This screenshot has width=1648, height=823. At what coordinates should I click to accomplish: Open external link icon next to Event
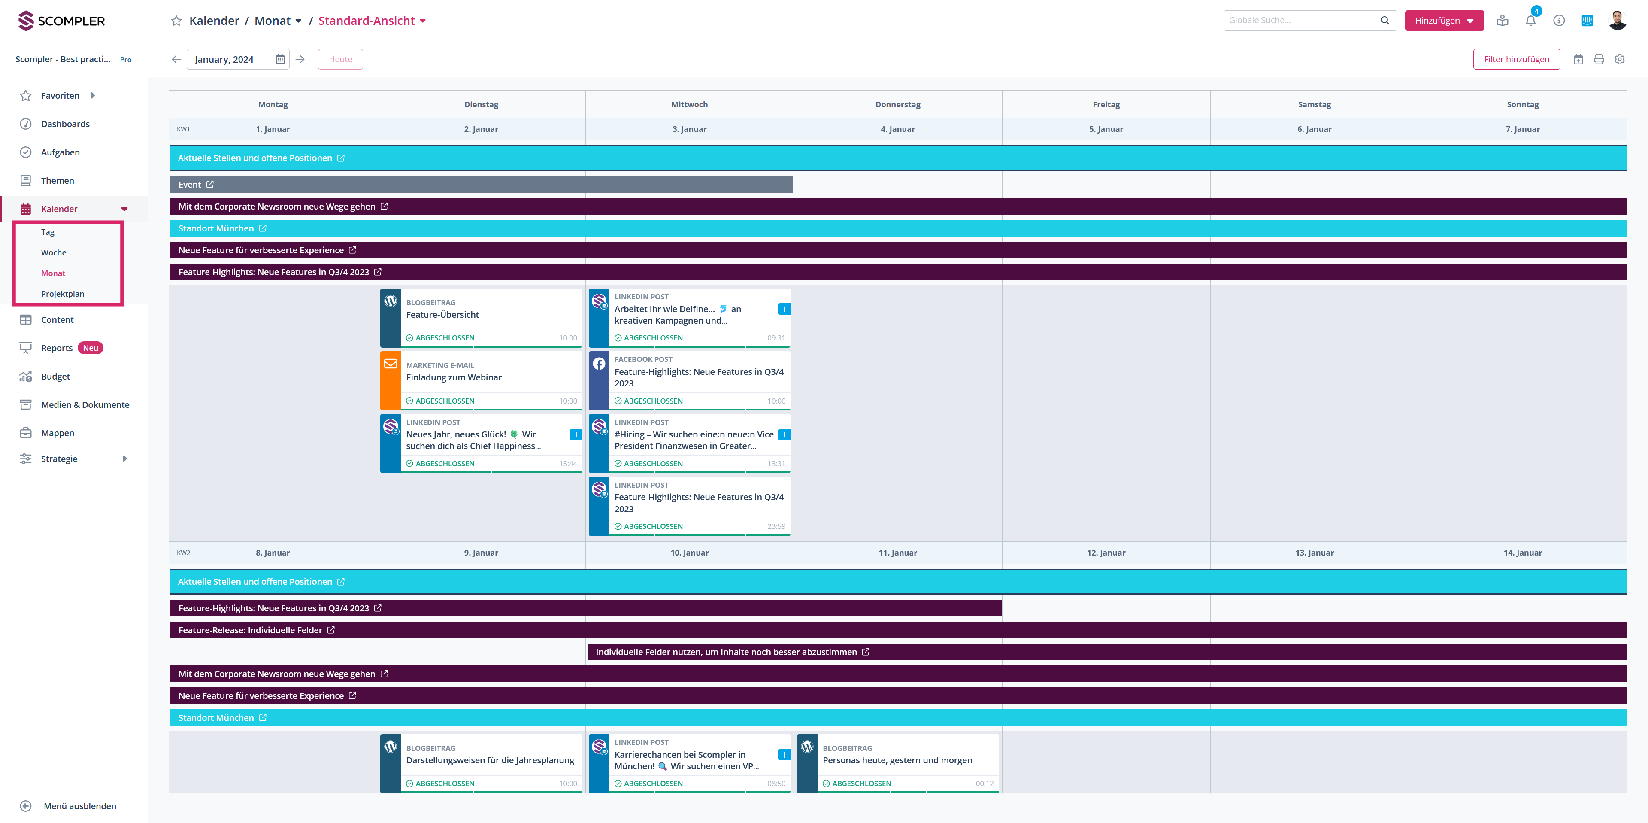click(x=210, y=184)
